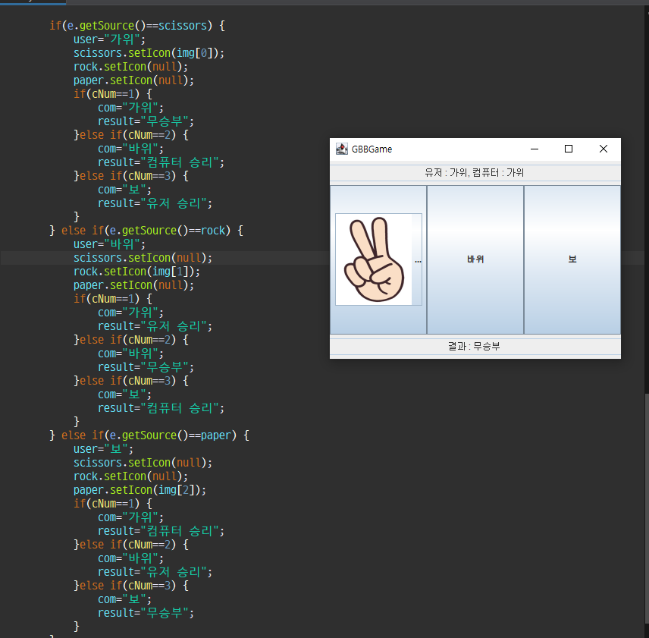Click the 보 button in GBBGame window
Screen dimensions: 649x638
click(x=572, y=259)
